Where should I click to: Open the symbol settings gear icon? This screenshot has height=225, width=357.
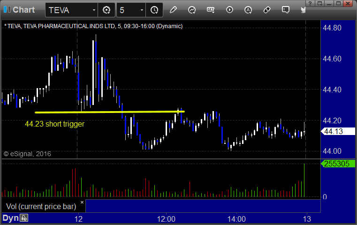(x=106, y=9)
